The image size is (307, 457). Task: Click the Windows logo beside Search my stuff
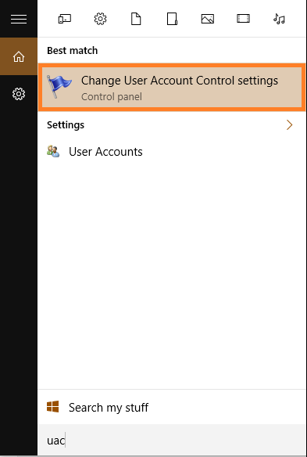click(x=53, y=407)
